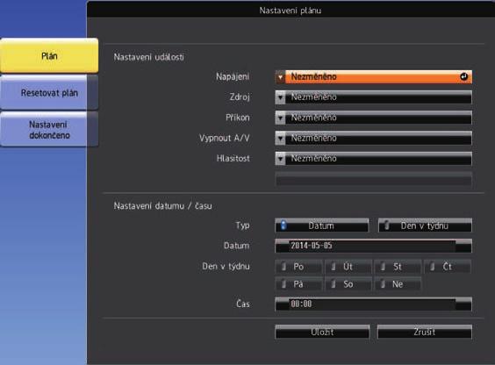
Task: Open the Vypnout A/V dropdown
Action: pyautogui.click(x=374, y=138)
